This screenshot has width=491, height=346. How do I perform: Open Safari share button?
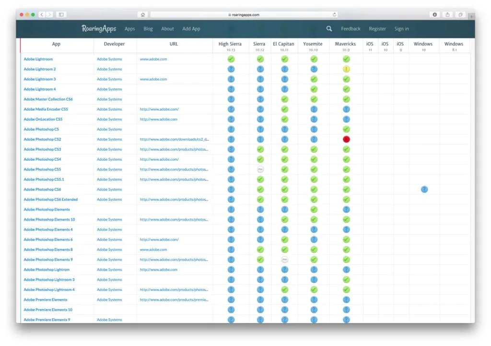click(447, 14)
